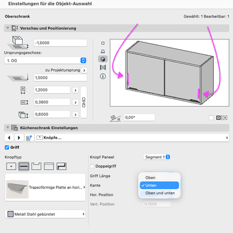Select Oben und unten option

159,193
